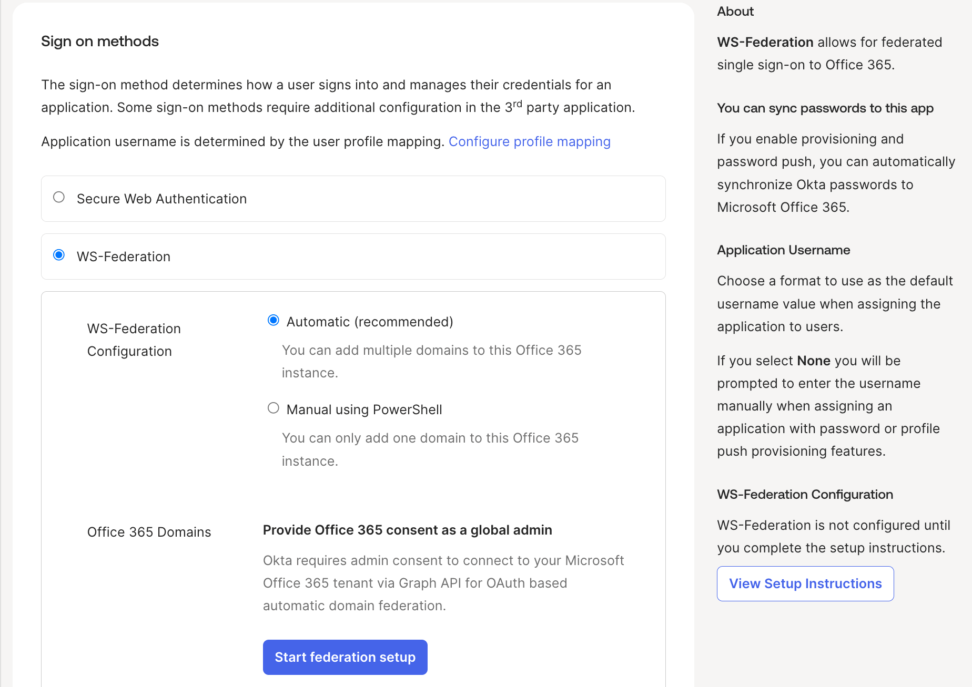Viewport: 972px width, 687px height.
Task: Choose the Manual using PowerShell radio option
Action: 274,408
